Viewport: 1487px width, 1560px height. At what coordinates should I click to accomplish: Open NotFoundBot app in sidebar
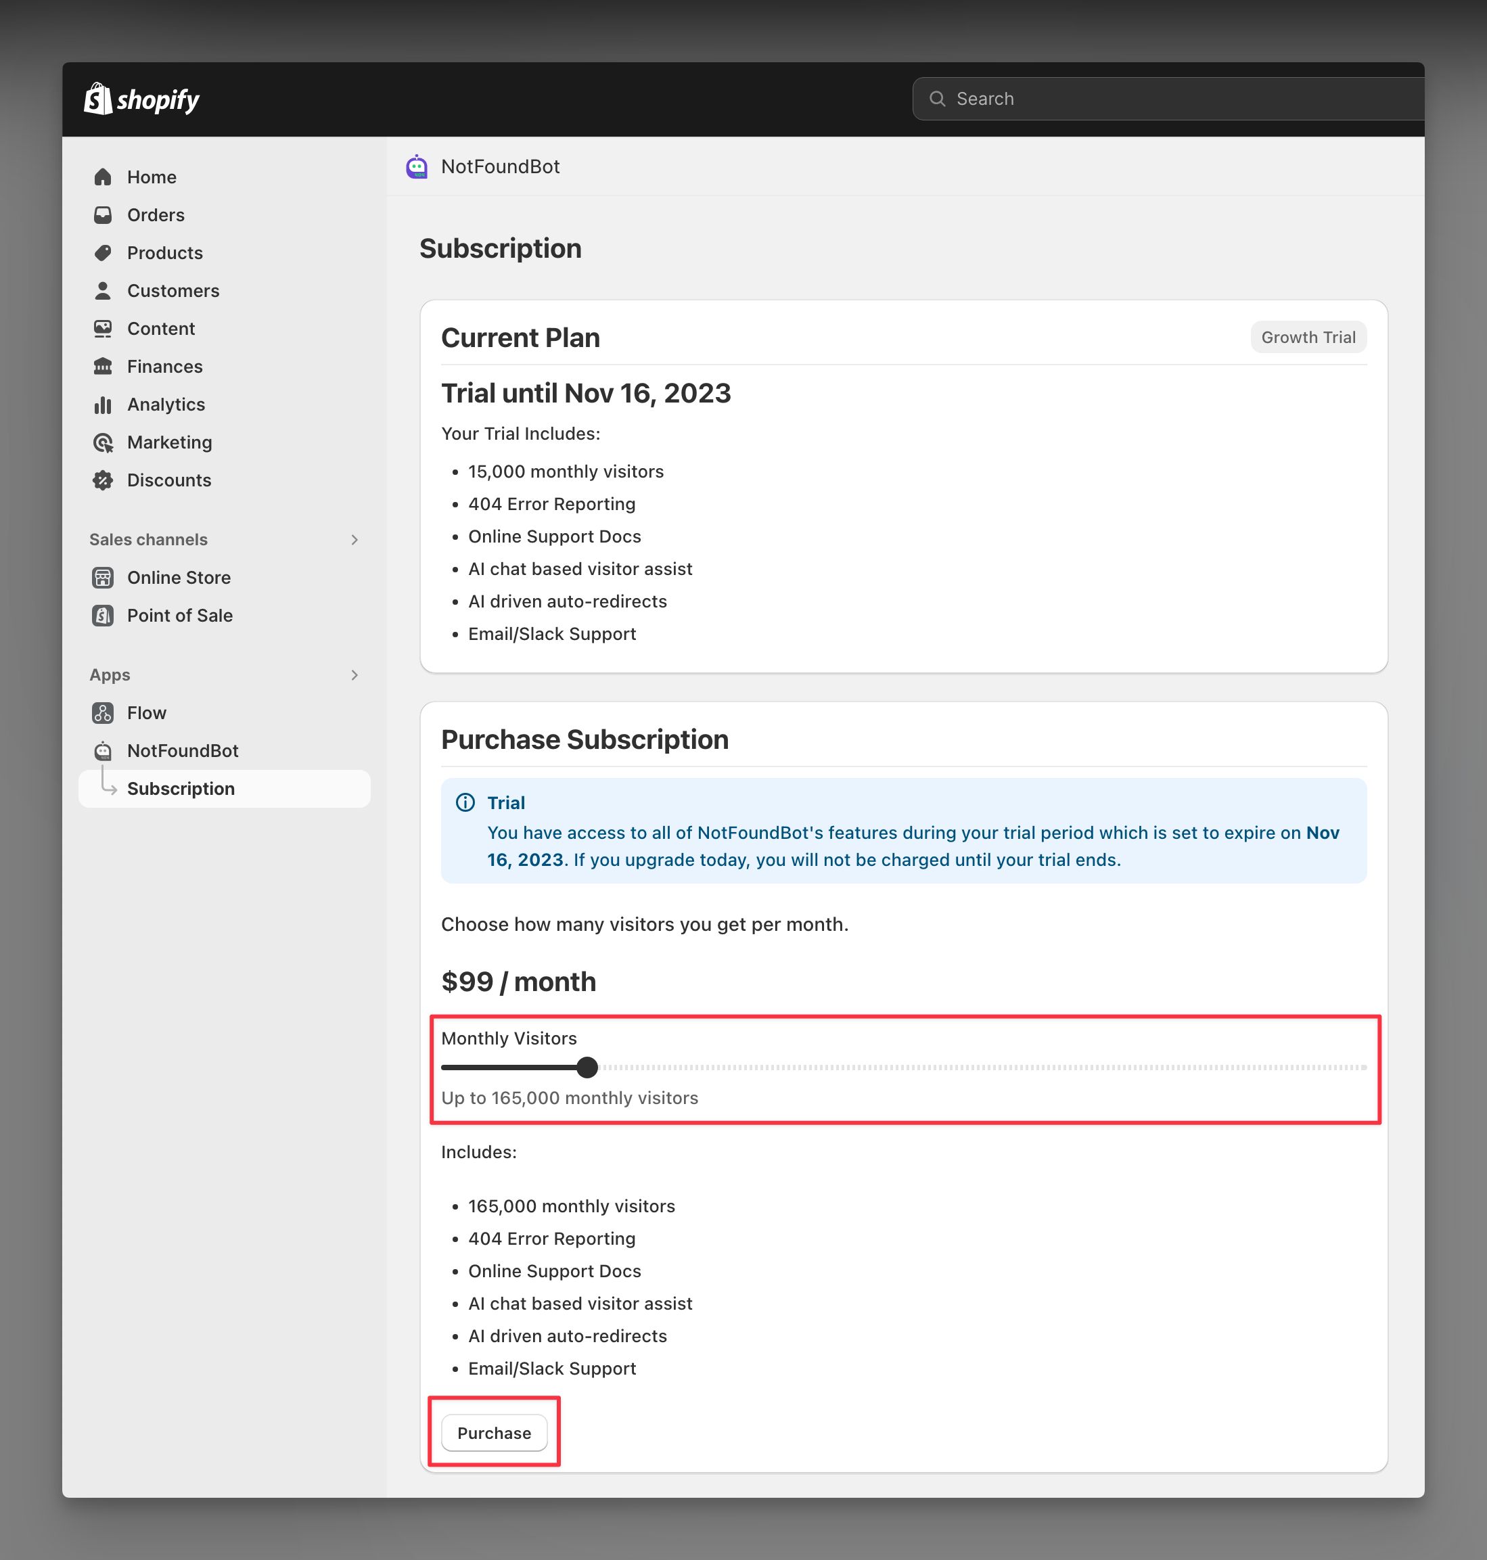click(x=225, y=751)
